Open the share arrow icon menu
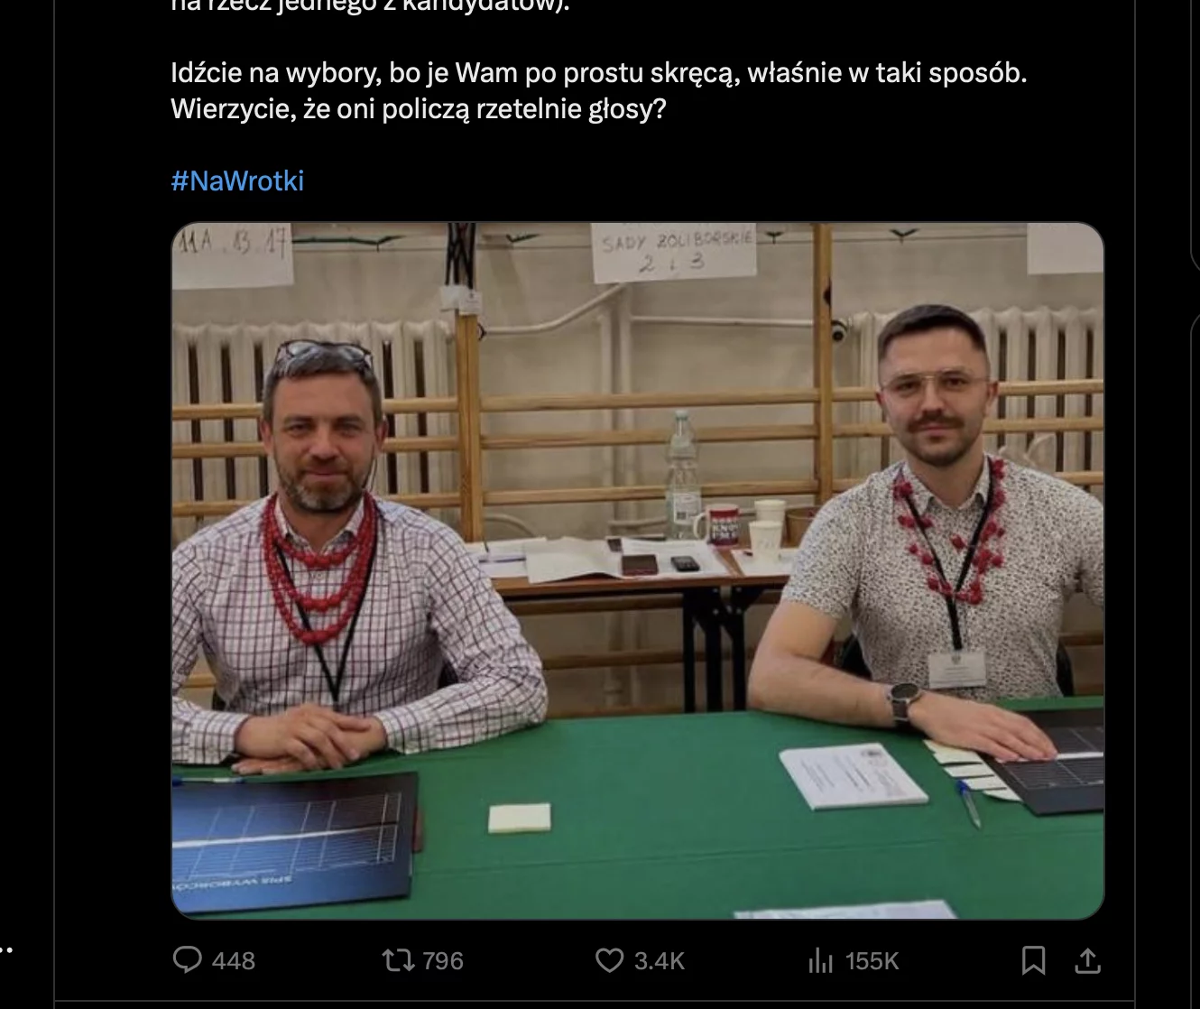 [x=1088, y=960]
